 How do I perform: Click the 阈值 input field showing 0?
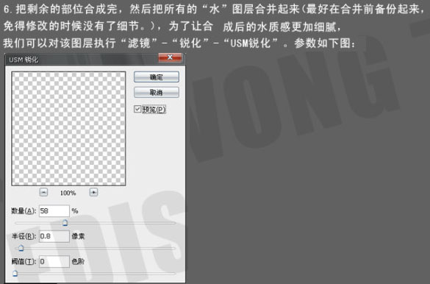pyautogui.click(x=54, y=261)
